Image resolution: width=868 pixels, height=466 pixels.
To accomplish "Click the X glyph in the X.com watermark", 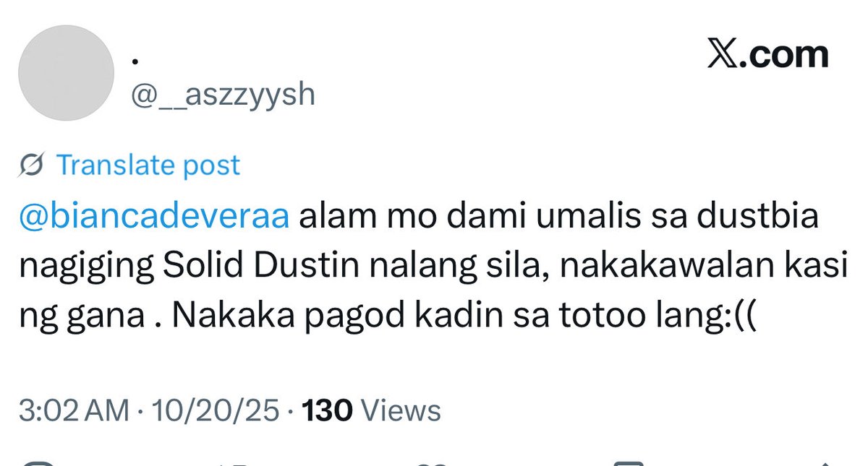I will pos(721,56).
